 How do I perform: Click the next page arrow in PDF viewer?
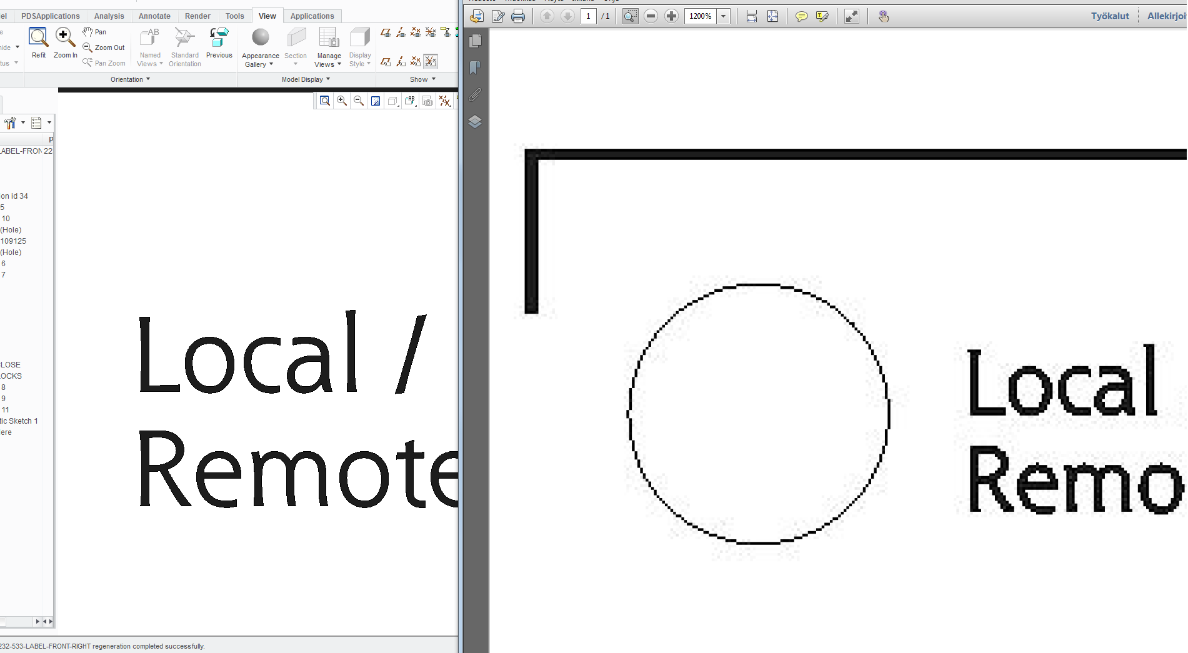(x=567, y=16)
